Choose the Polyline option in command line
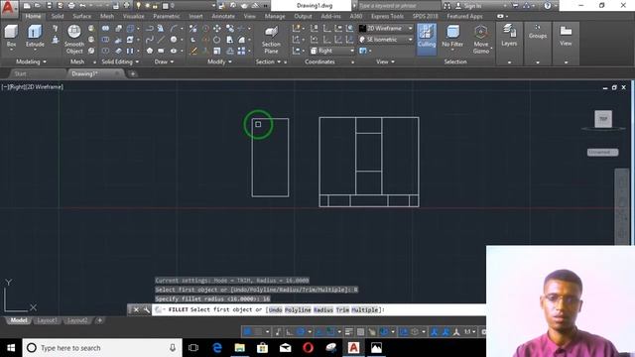The width and height of the screenshot is (635, 357). click(298, 310)
